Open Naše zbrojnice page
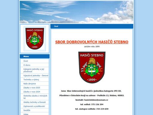The width and height of the screenshot is (153, 115). [30, 84]
